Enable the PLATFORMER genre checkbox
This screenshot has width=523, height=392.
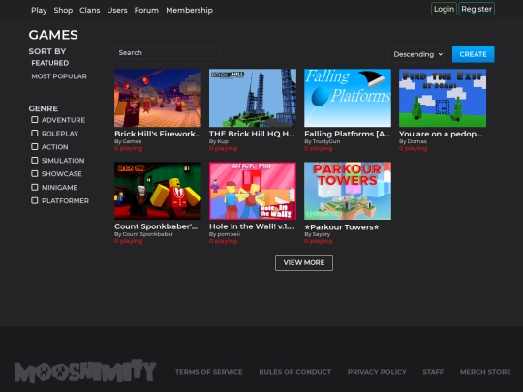pos(34,200)
